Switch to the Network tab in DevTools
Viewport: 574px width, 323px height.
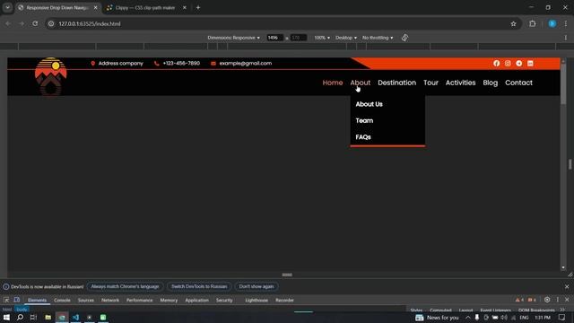[x=109, y=300]
